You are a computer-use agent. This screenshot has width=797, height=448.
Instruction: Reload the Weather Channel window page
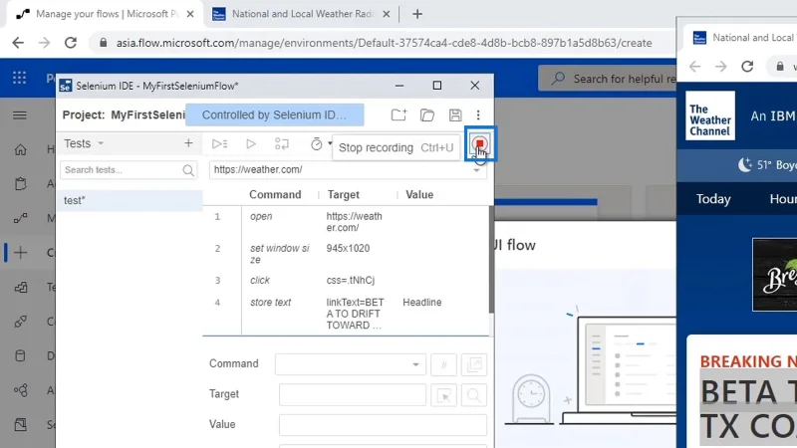click(747, 67)
